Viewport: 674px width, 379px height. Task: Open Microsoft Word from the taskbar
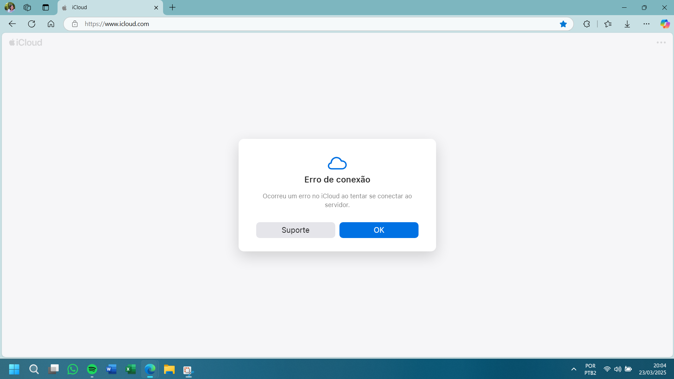[111, 370]
